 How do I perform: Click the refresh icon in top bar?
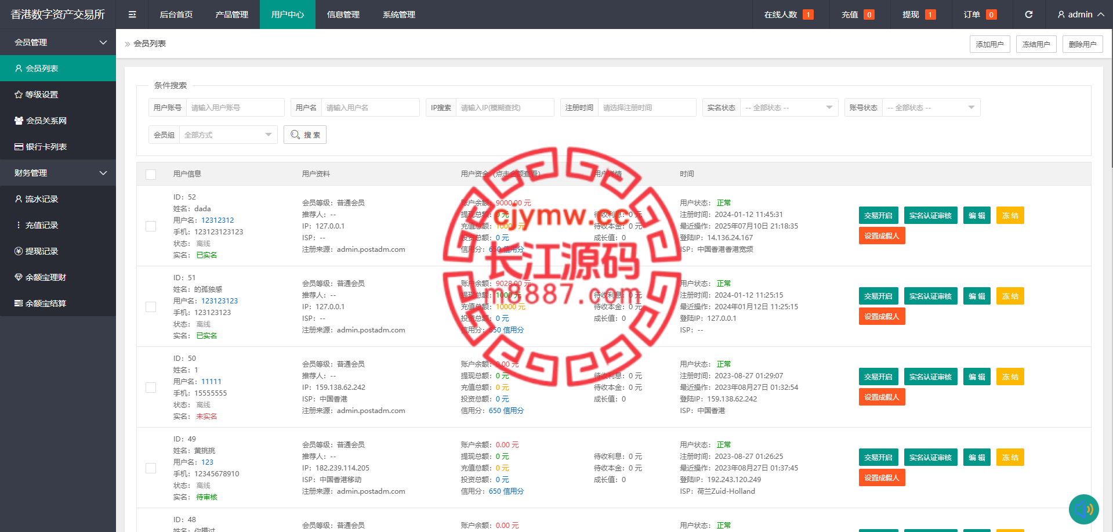1028,15
